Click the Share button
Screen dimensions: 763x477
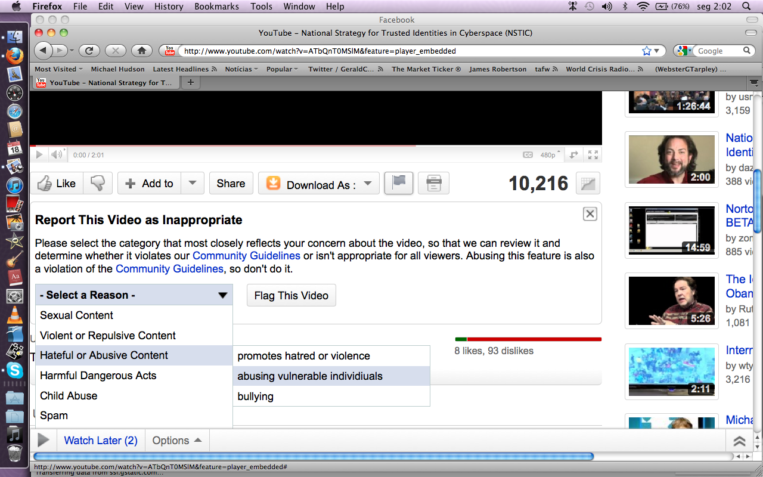click(x=231, y=184)
